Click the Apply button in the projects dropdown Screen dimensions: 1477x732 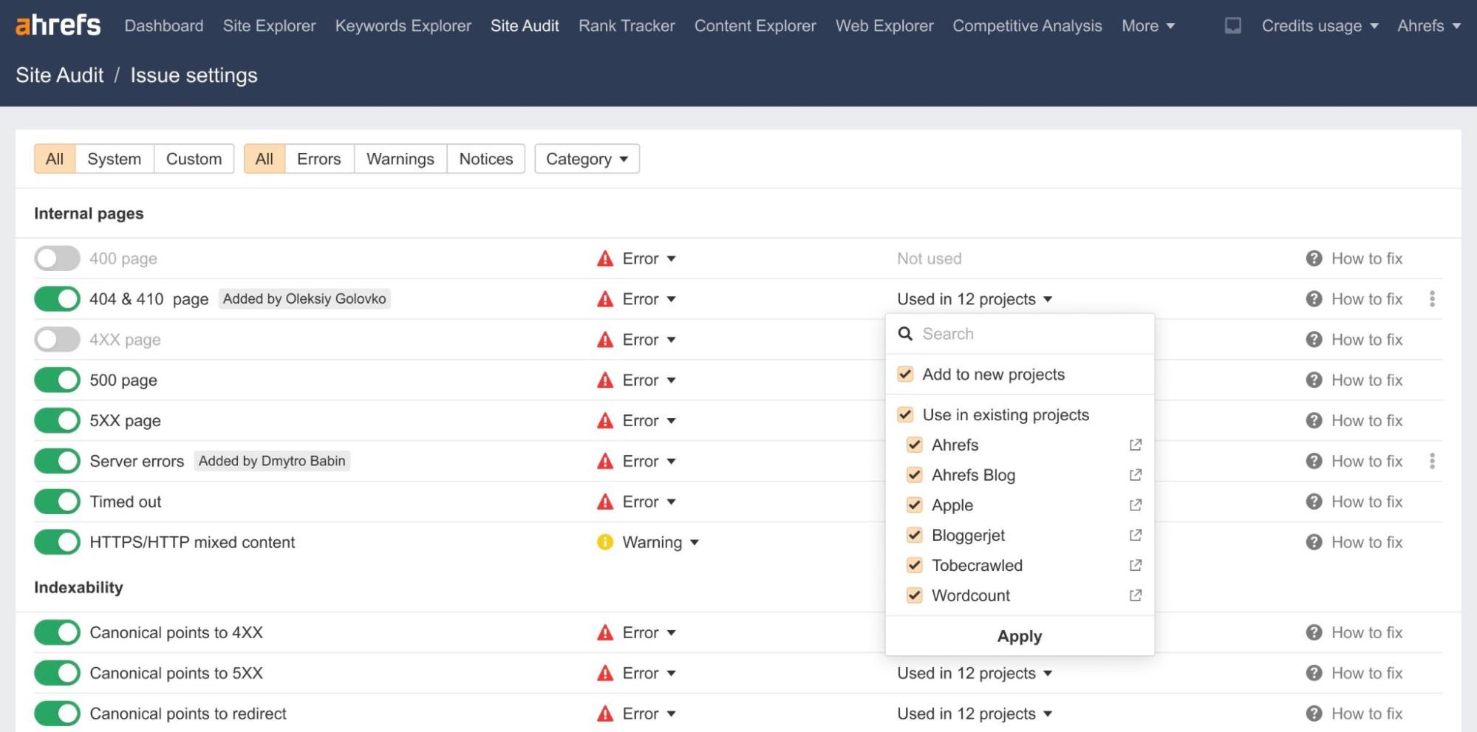tap(1019, 635)
